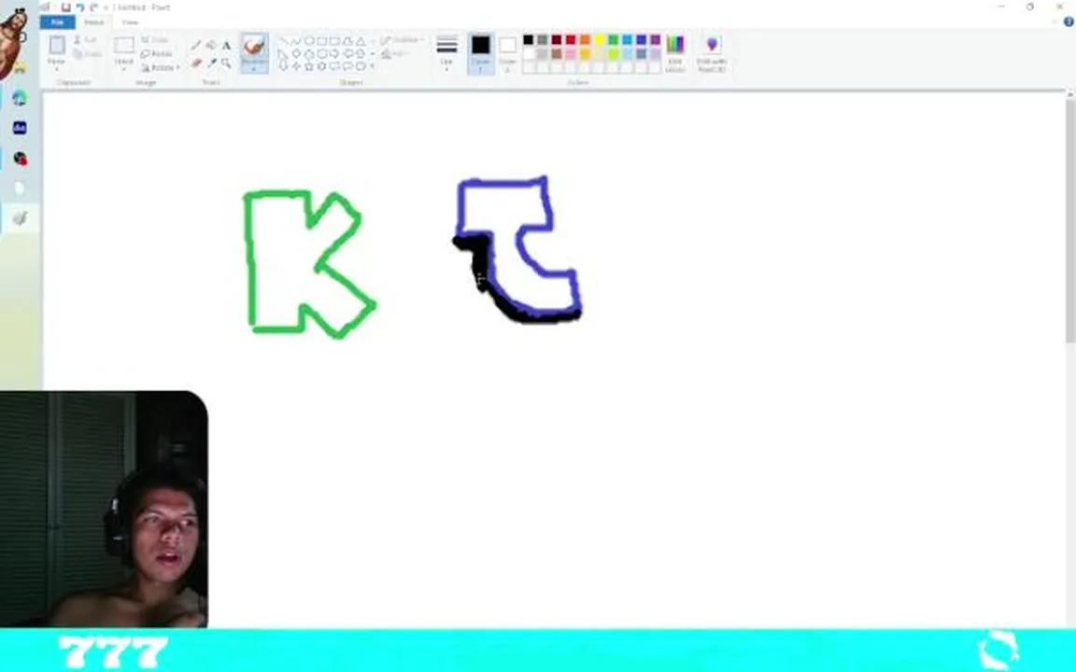Select the Color picker eyedropper tool
1076x672 pixels.
(211, 63)
